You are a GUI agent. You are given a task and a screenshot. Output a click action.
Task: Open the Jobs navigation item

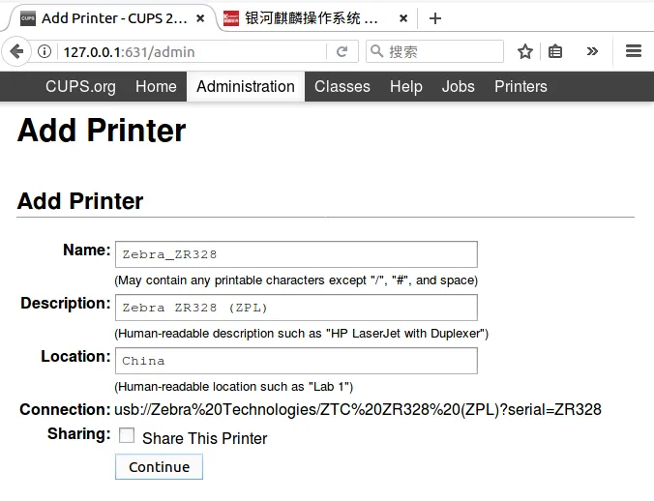458,86
